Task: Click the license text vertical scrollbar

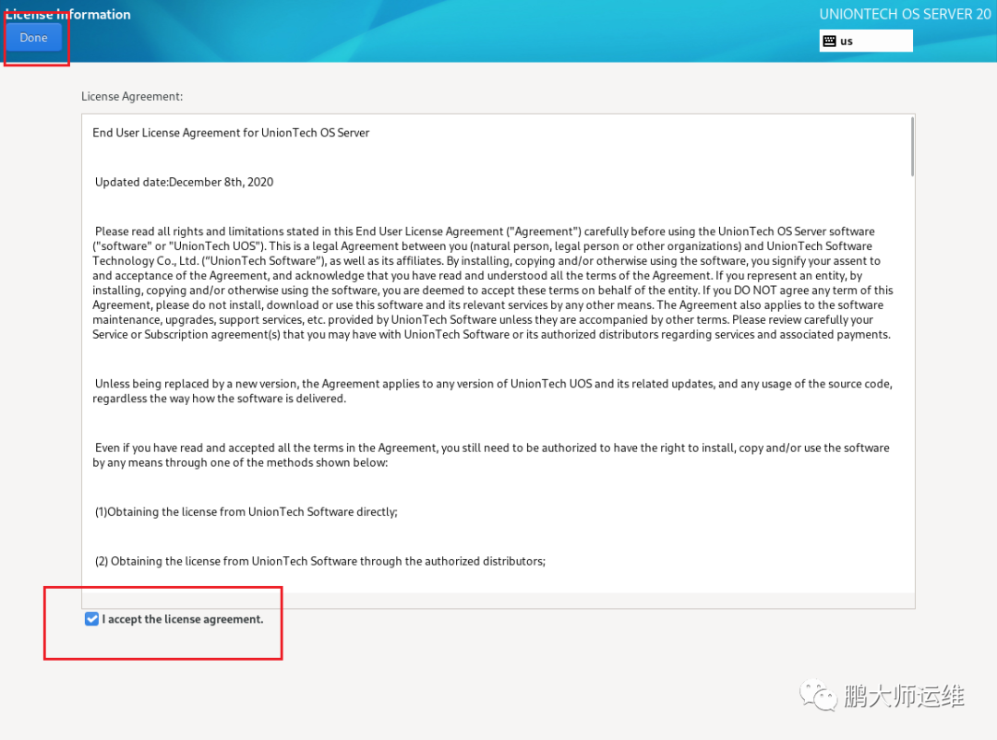Action: coord(912,146)
